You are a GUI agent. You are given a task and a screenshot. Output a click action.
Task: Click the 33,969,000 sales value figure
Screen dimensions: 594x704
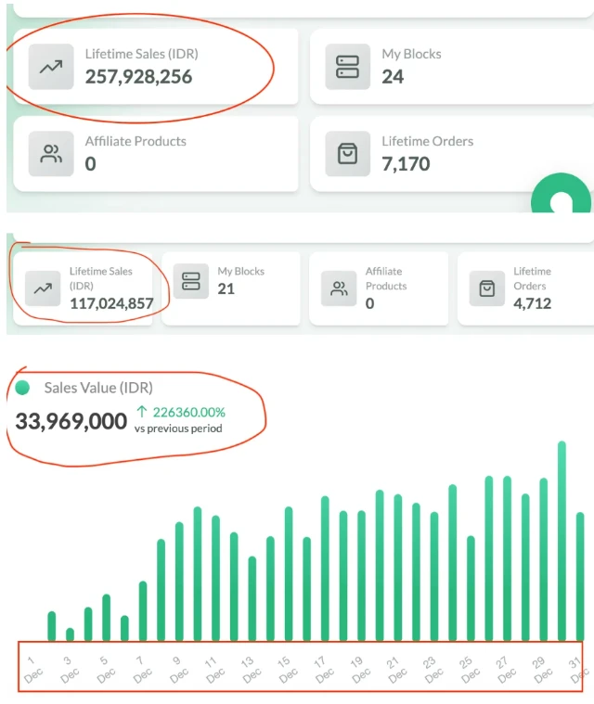71,421
